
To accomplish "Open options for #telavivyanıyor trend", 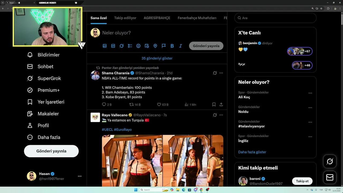I will point(310,122).
